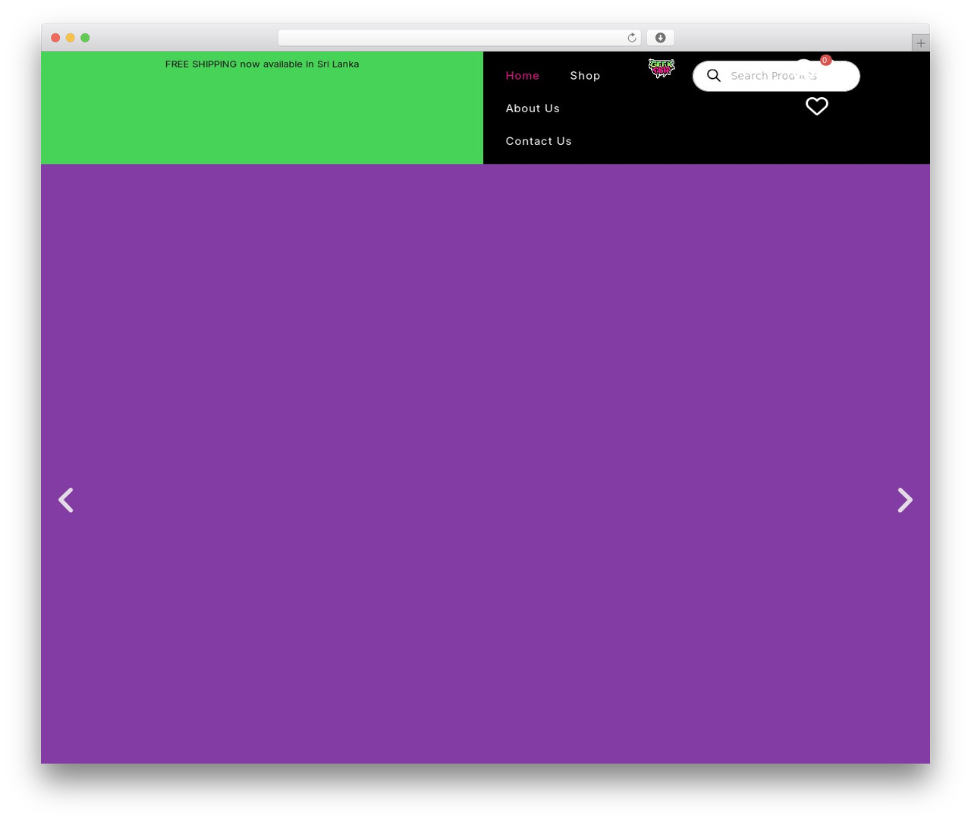The height and width of the screenshot is (822, 971).
Task: Close the browser window with red button
Action: 55,38
